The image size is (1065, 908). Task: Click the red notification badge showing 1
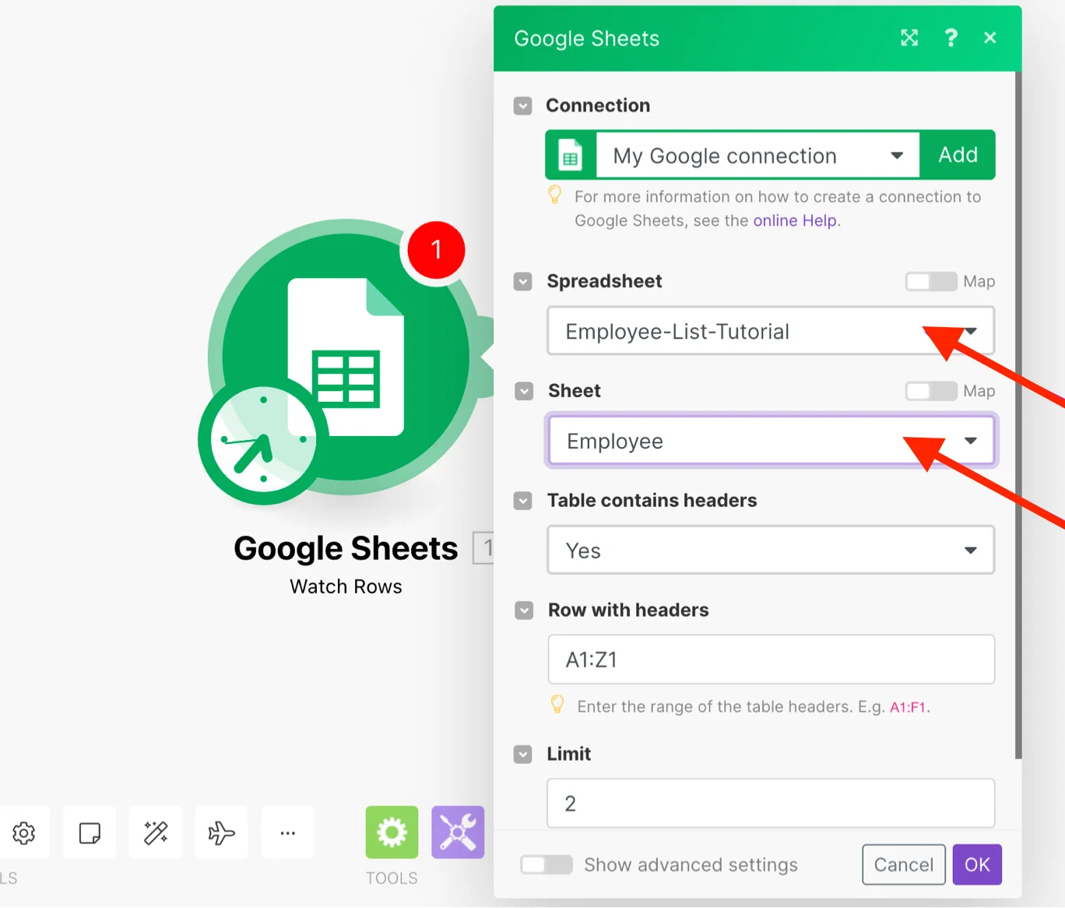[436, 250]
